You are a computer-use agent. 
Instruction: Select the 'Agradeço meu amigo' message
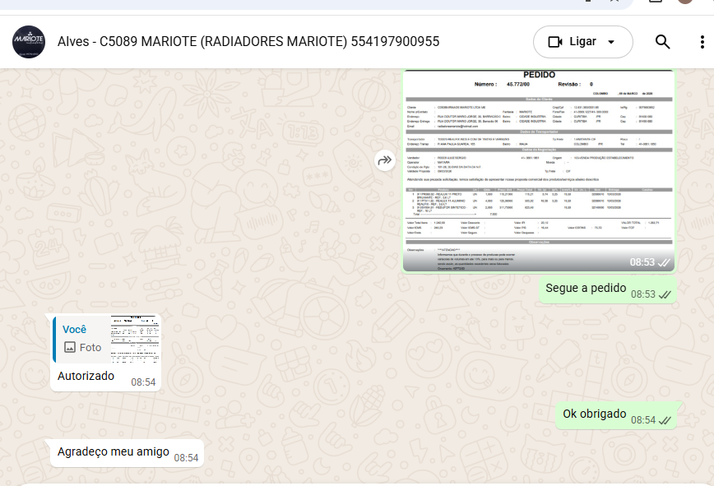pos(114,451)
